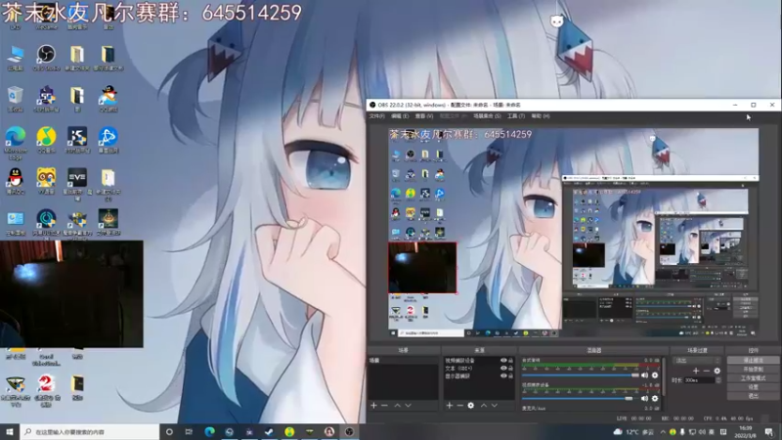
Task: Select the 场景 item in the scenes list
Action: pyautogui.click(x=403, y=360)
